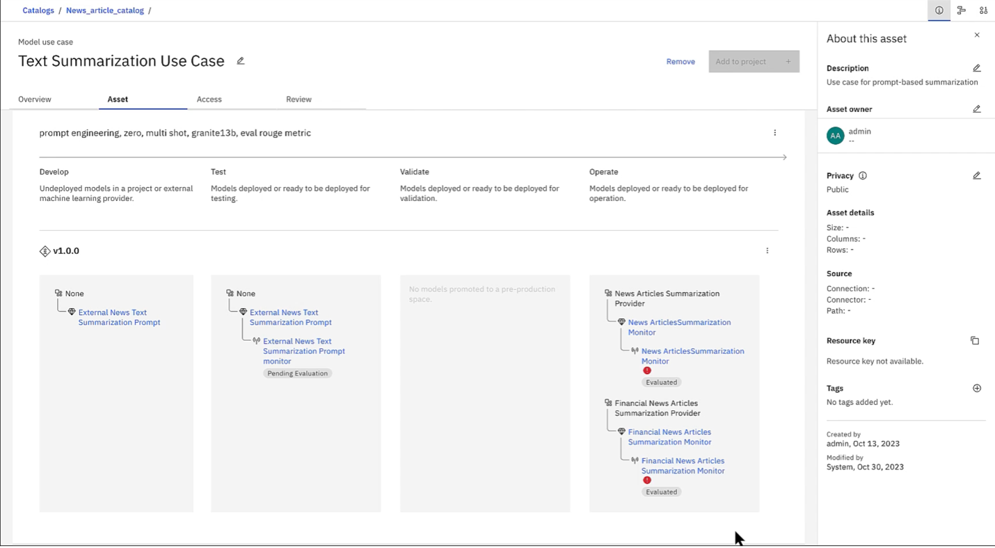Viewport: 995px width, 548px height.
Task: Open the News_article_catalog breadcrumb link
Action: pyautogui.click(x=105, y=10)
